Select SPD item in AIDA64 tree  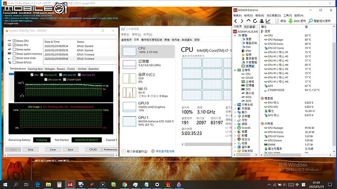pyautogui.click(x=246, y=89)
